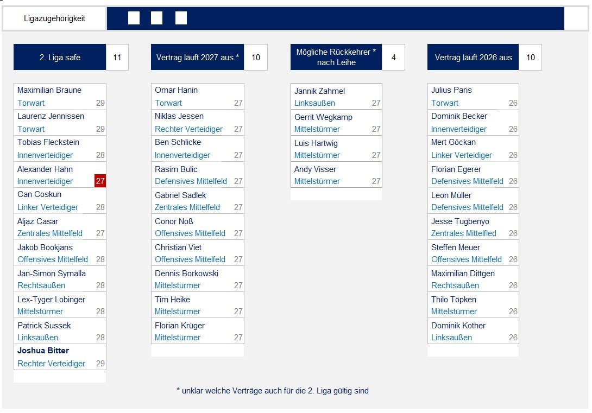Click the count box showing 4
Image resolution: width=592 pixels, height=413 pixels.
tap(393, 58)
